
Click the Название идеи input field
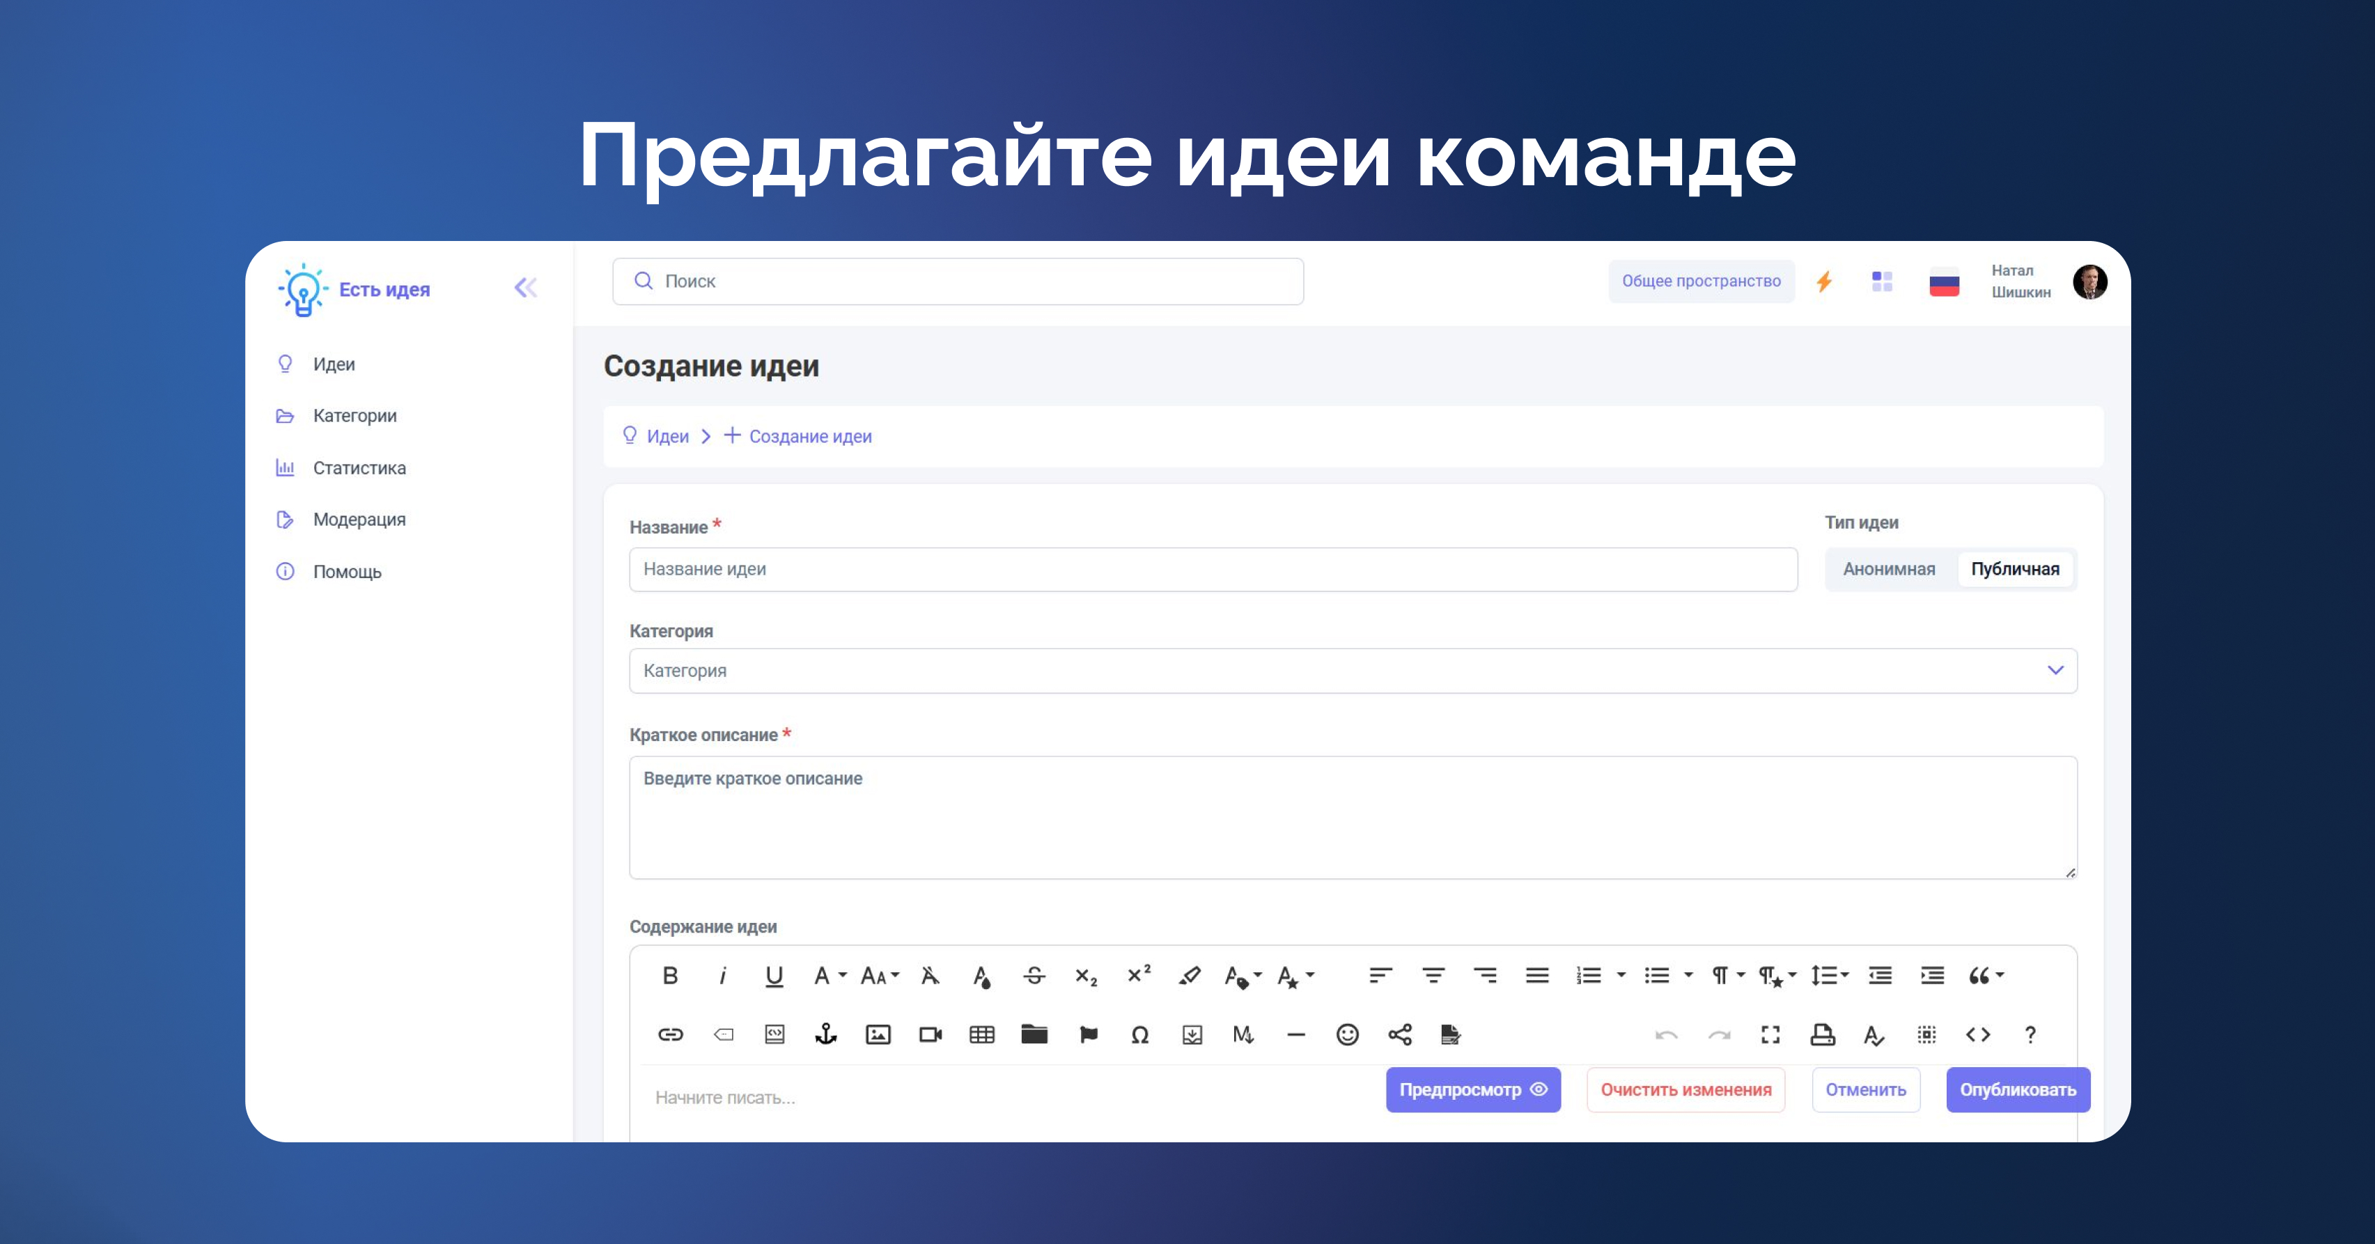(x=1213, y=569)
